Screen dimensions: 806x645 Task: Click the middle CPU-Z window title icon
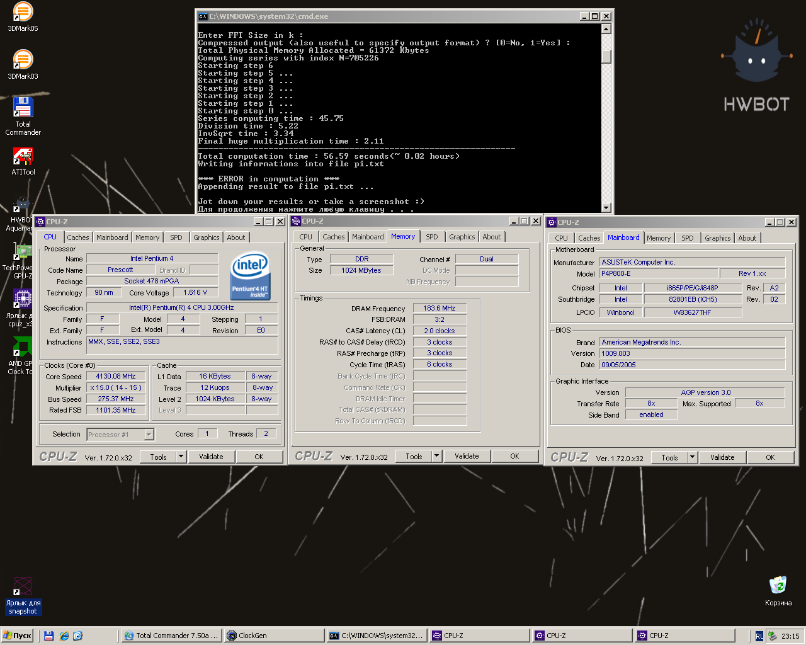point(296,221)
